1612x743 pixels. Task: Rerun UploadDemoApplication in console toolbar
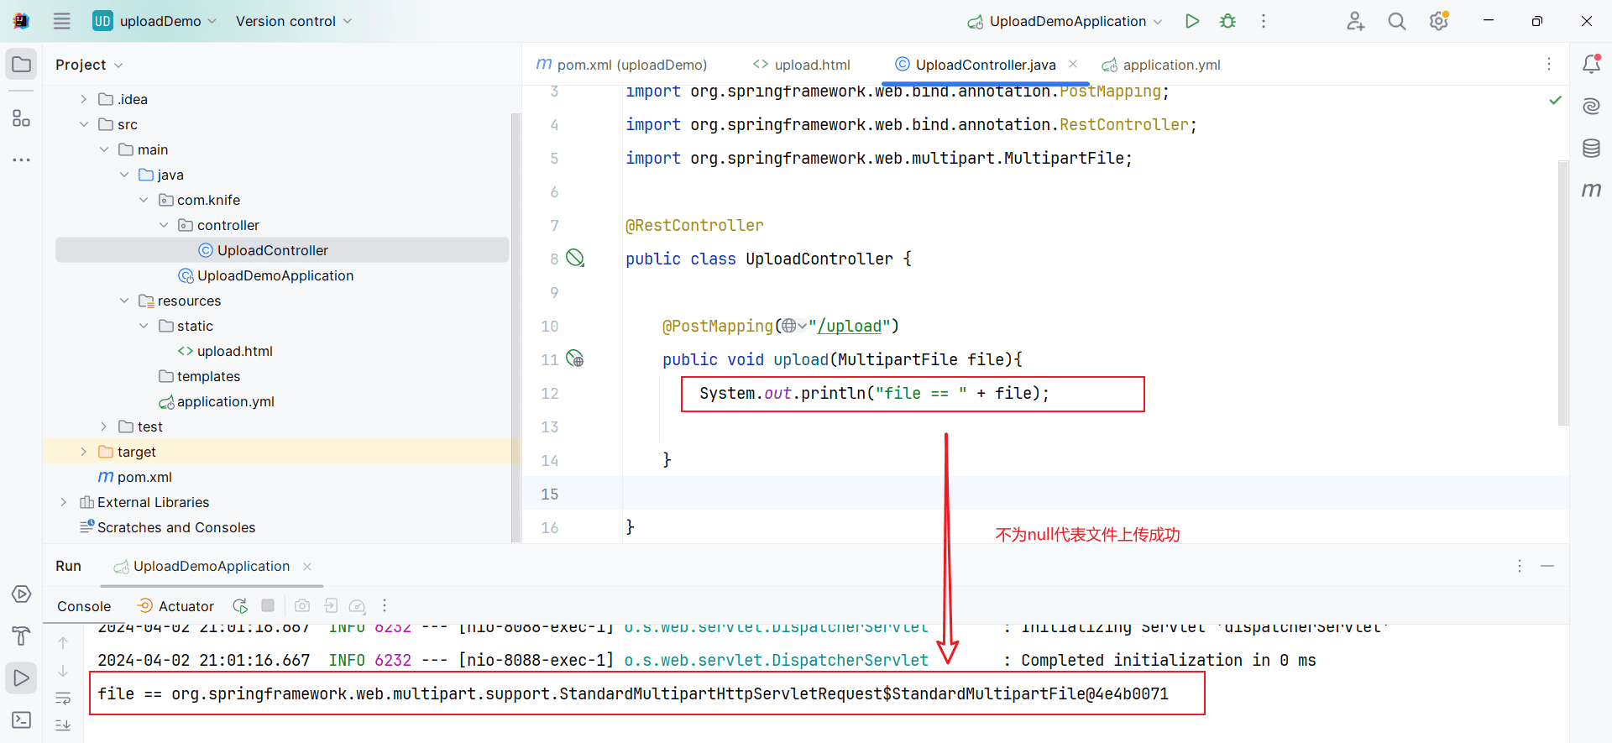coord(240,605)
